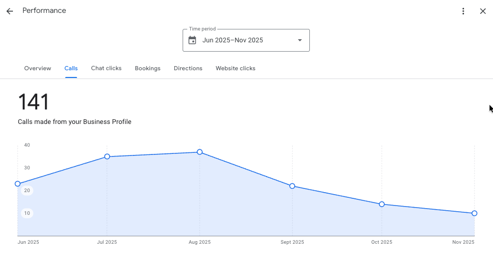Open the three-dot more options menu
The width and height of the screenshot is (493, 267).
463,11
